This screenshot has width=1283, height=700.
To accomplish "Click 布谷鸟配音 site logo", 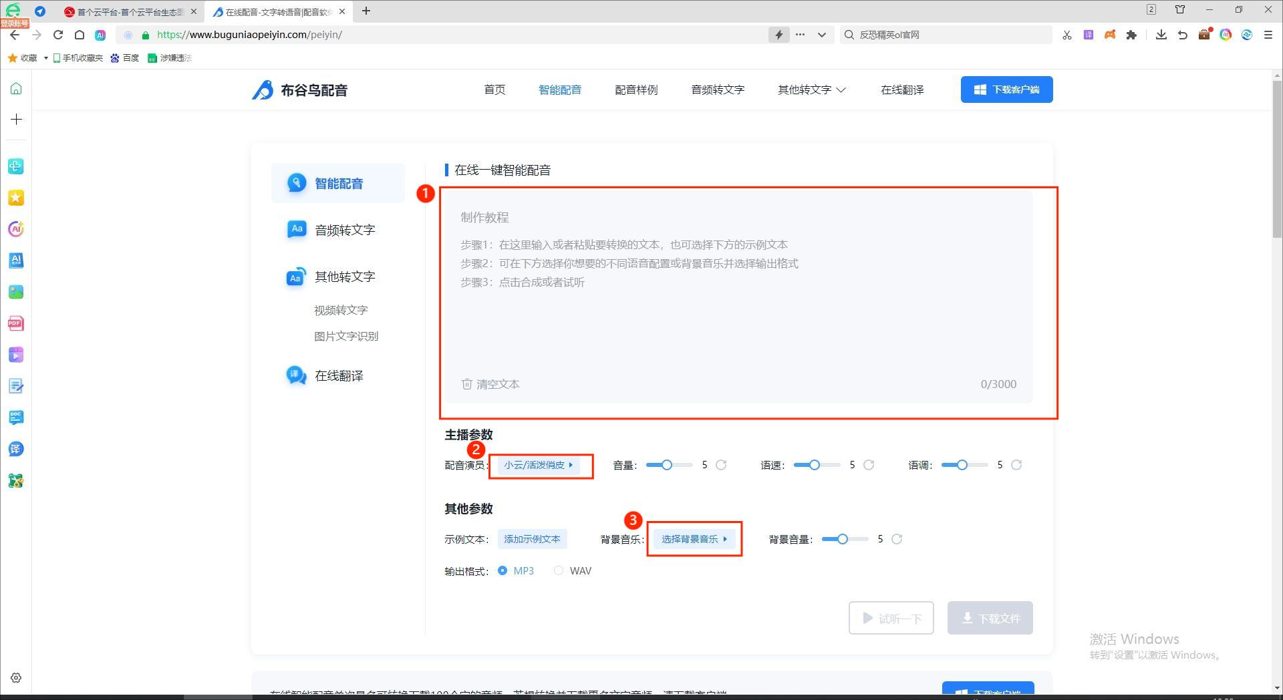I will click(299, 90).
